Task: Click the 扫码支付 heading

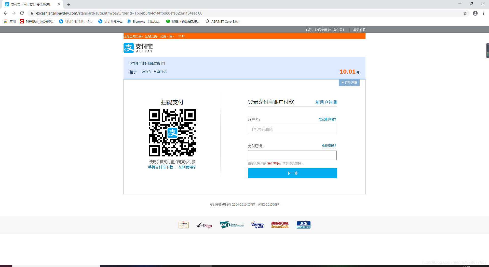Action: click(172, 102)
